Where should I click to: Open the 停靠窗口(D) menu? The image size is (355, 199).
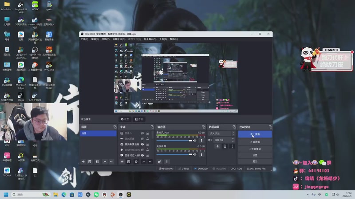tap(119, 39)
